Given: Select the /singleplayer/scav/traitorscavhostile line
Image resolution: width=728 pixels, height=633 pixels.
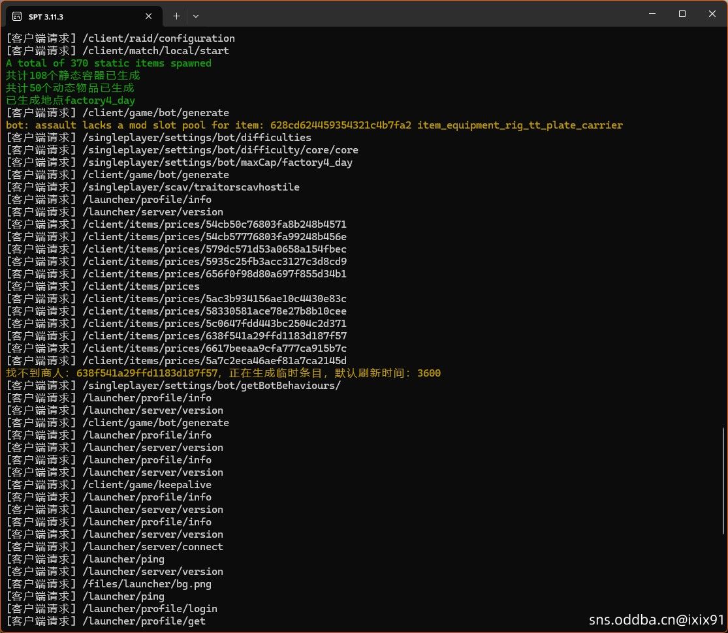Looking at the screenshot, I should [153, 187].
